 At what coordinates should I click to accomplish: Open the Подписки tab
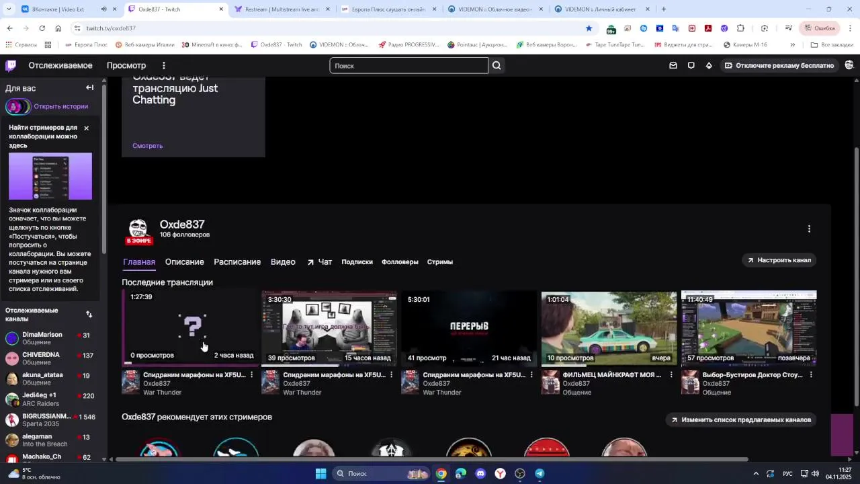357,262
